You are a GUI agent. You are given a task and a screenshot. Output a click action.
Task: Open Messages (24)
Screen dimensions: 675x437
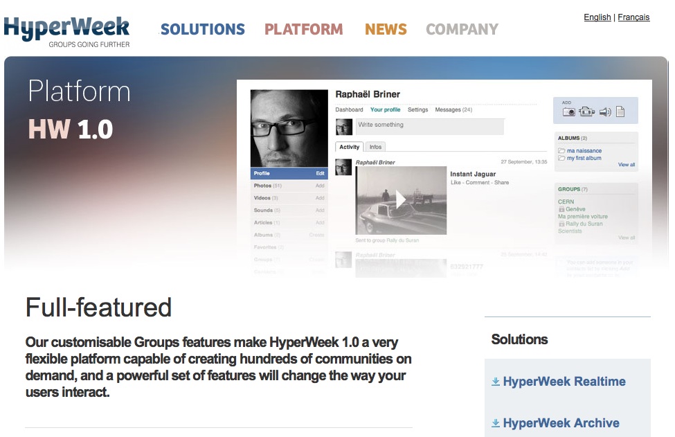click(x=453, y=110)
